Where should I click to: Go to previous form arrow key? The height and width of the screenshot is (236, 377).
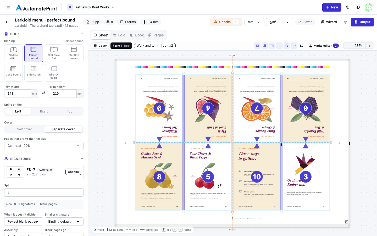pyautogui.click(x=175, y=230)
